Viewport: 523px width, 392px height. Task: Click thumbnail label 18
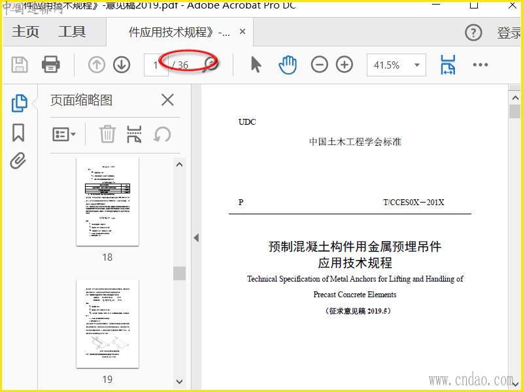click(107, 257)
